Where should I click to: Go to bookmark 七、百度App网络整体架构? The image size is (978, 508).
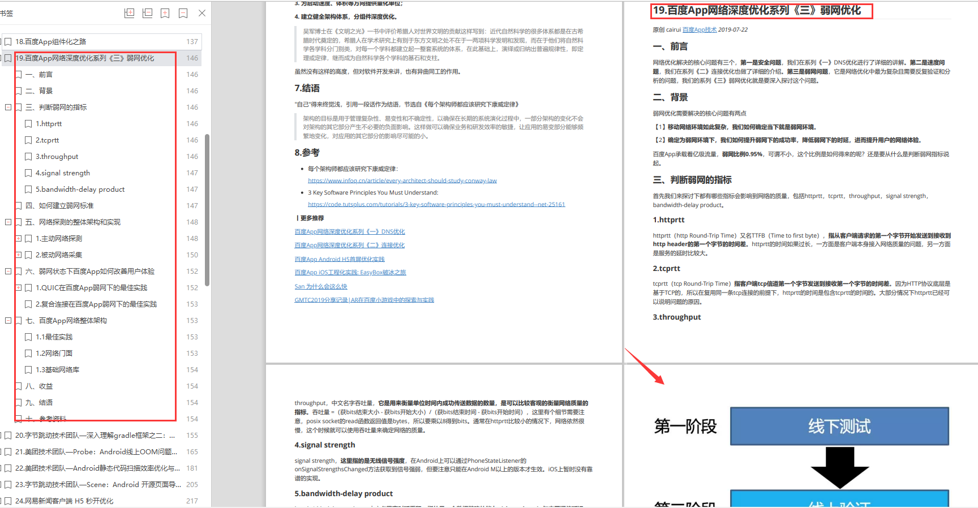click(66, 321)
